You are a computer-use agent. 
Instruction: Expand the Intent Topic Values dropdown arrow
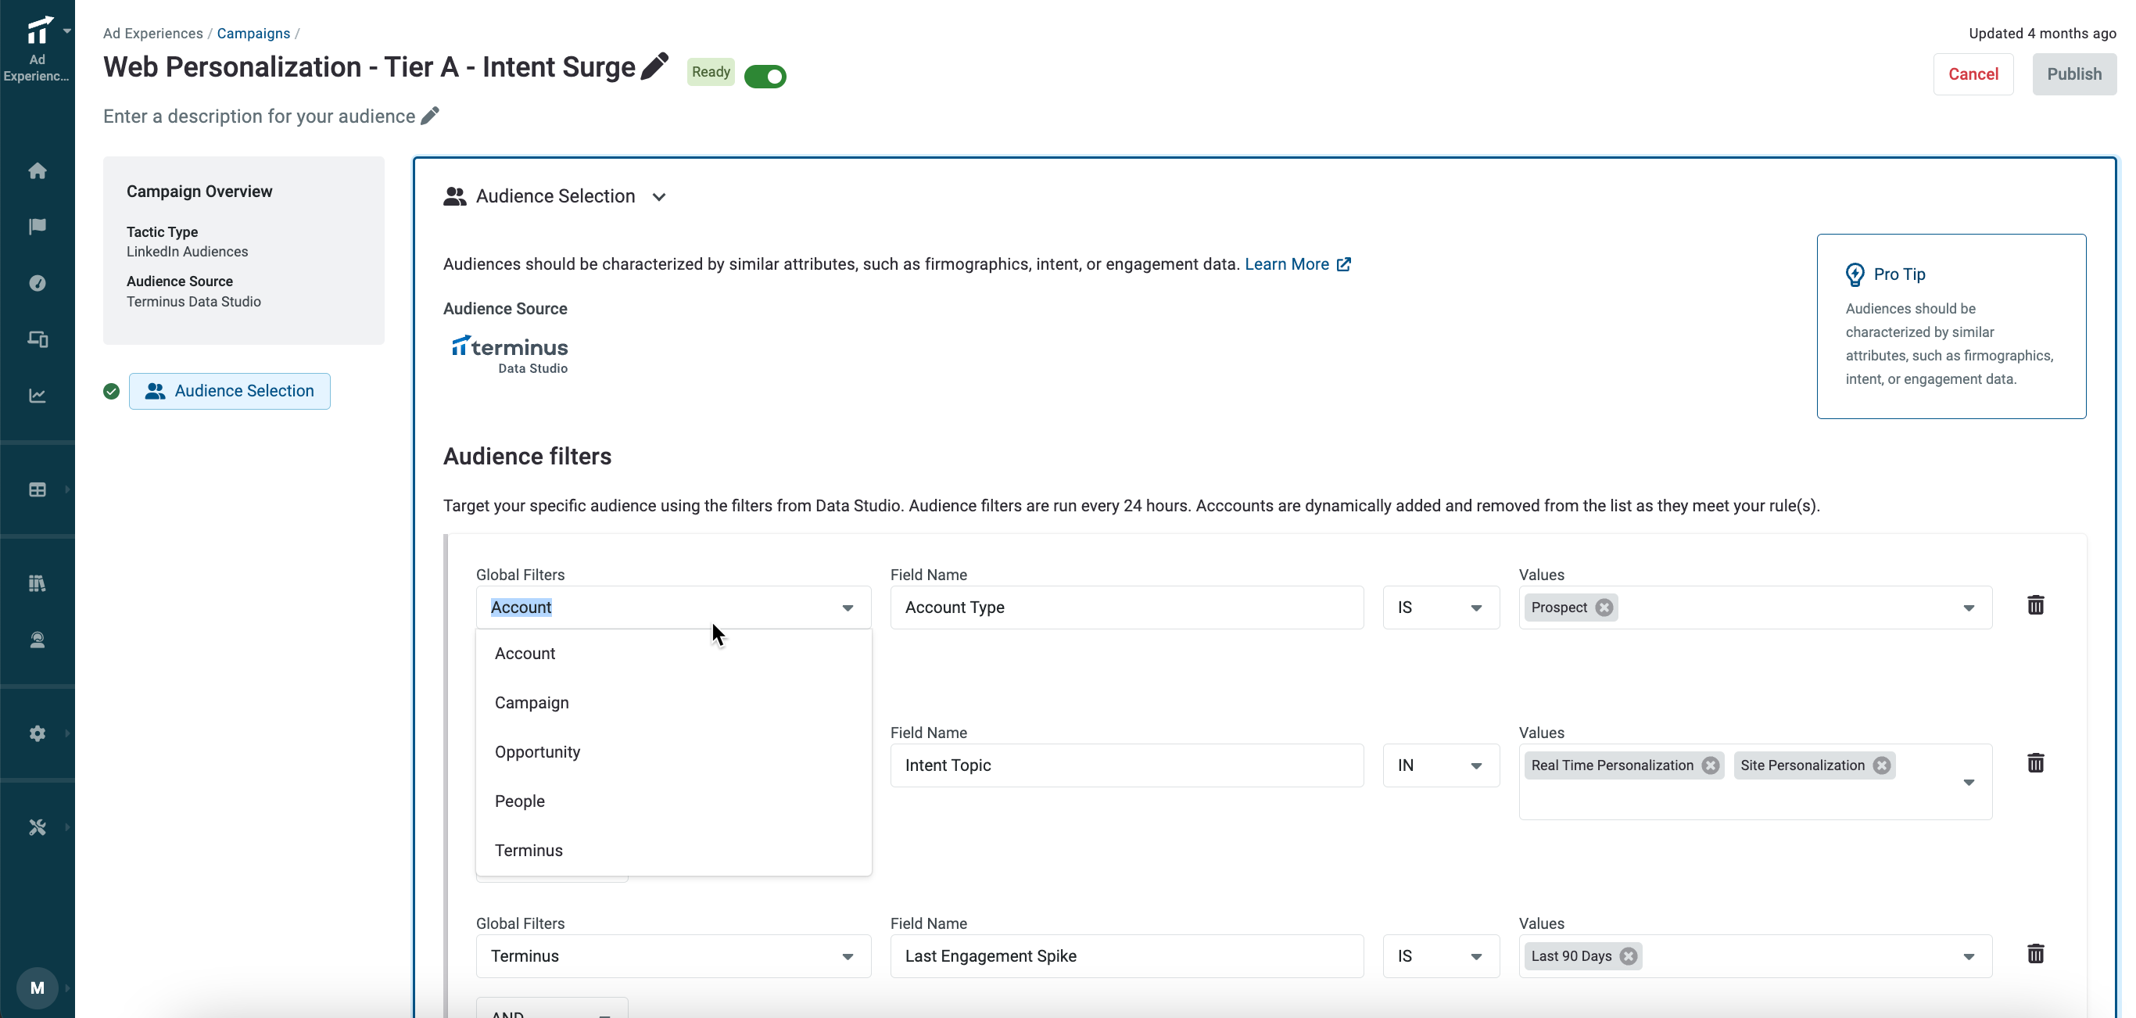(x=1969, y=783)
